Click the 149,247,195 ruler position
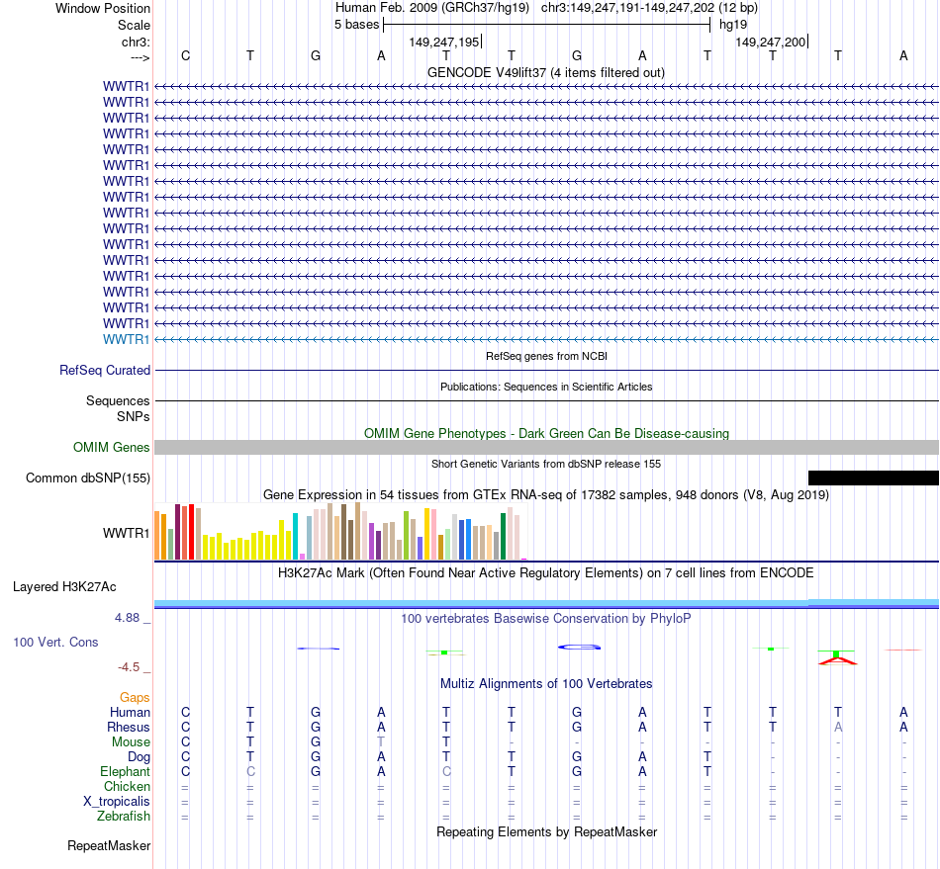 pyautogui.click(x=444, y=42)
